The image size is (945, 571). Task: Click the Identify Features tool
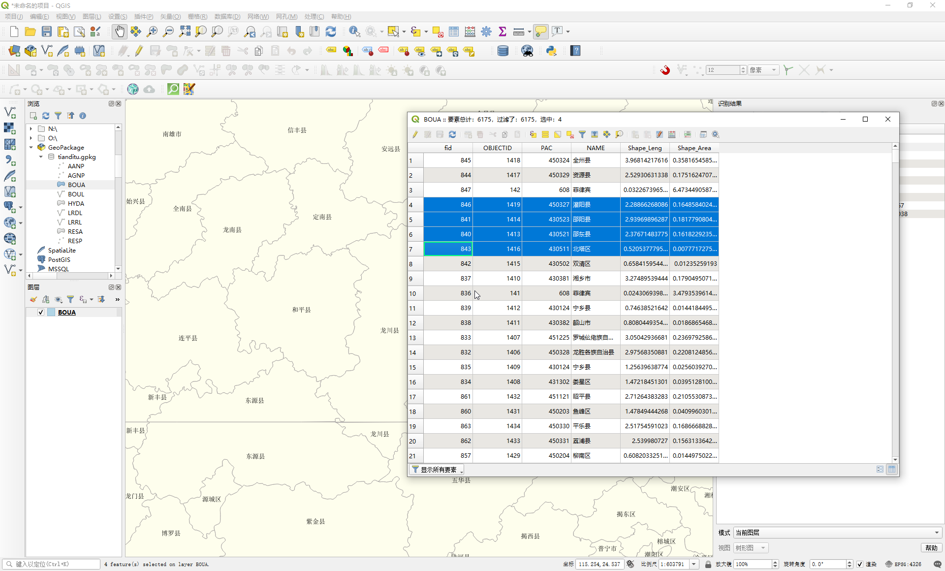click(354, 32)
